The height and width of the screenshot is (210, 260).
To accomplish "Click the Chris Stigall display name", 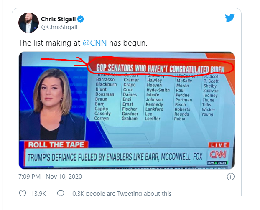I will (x=59, y=19).
